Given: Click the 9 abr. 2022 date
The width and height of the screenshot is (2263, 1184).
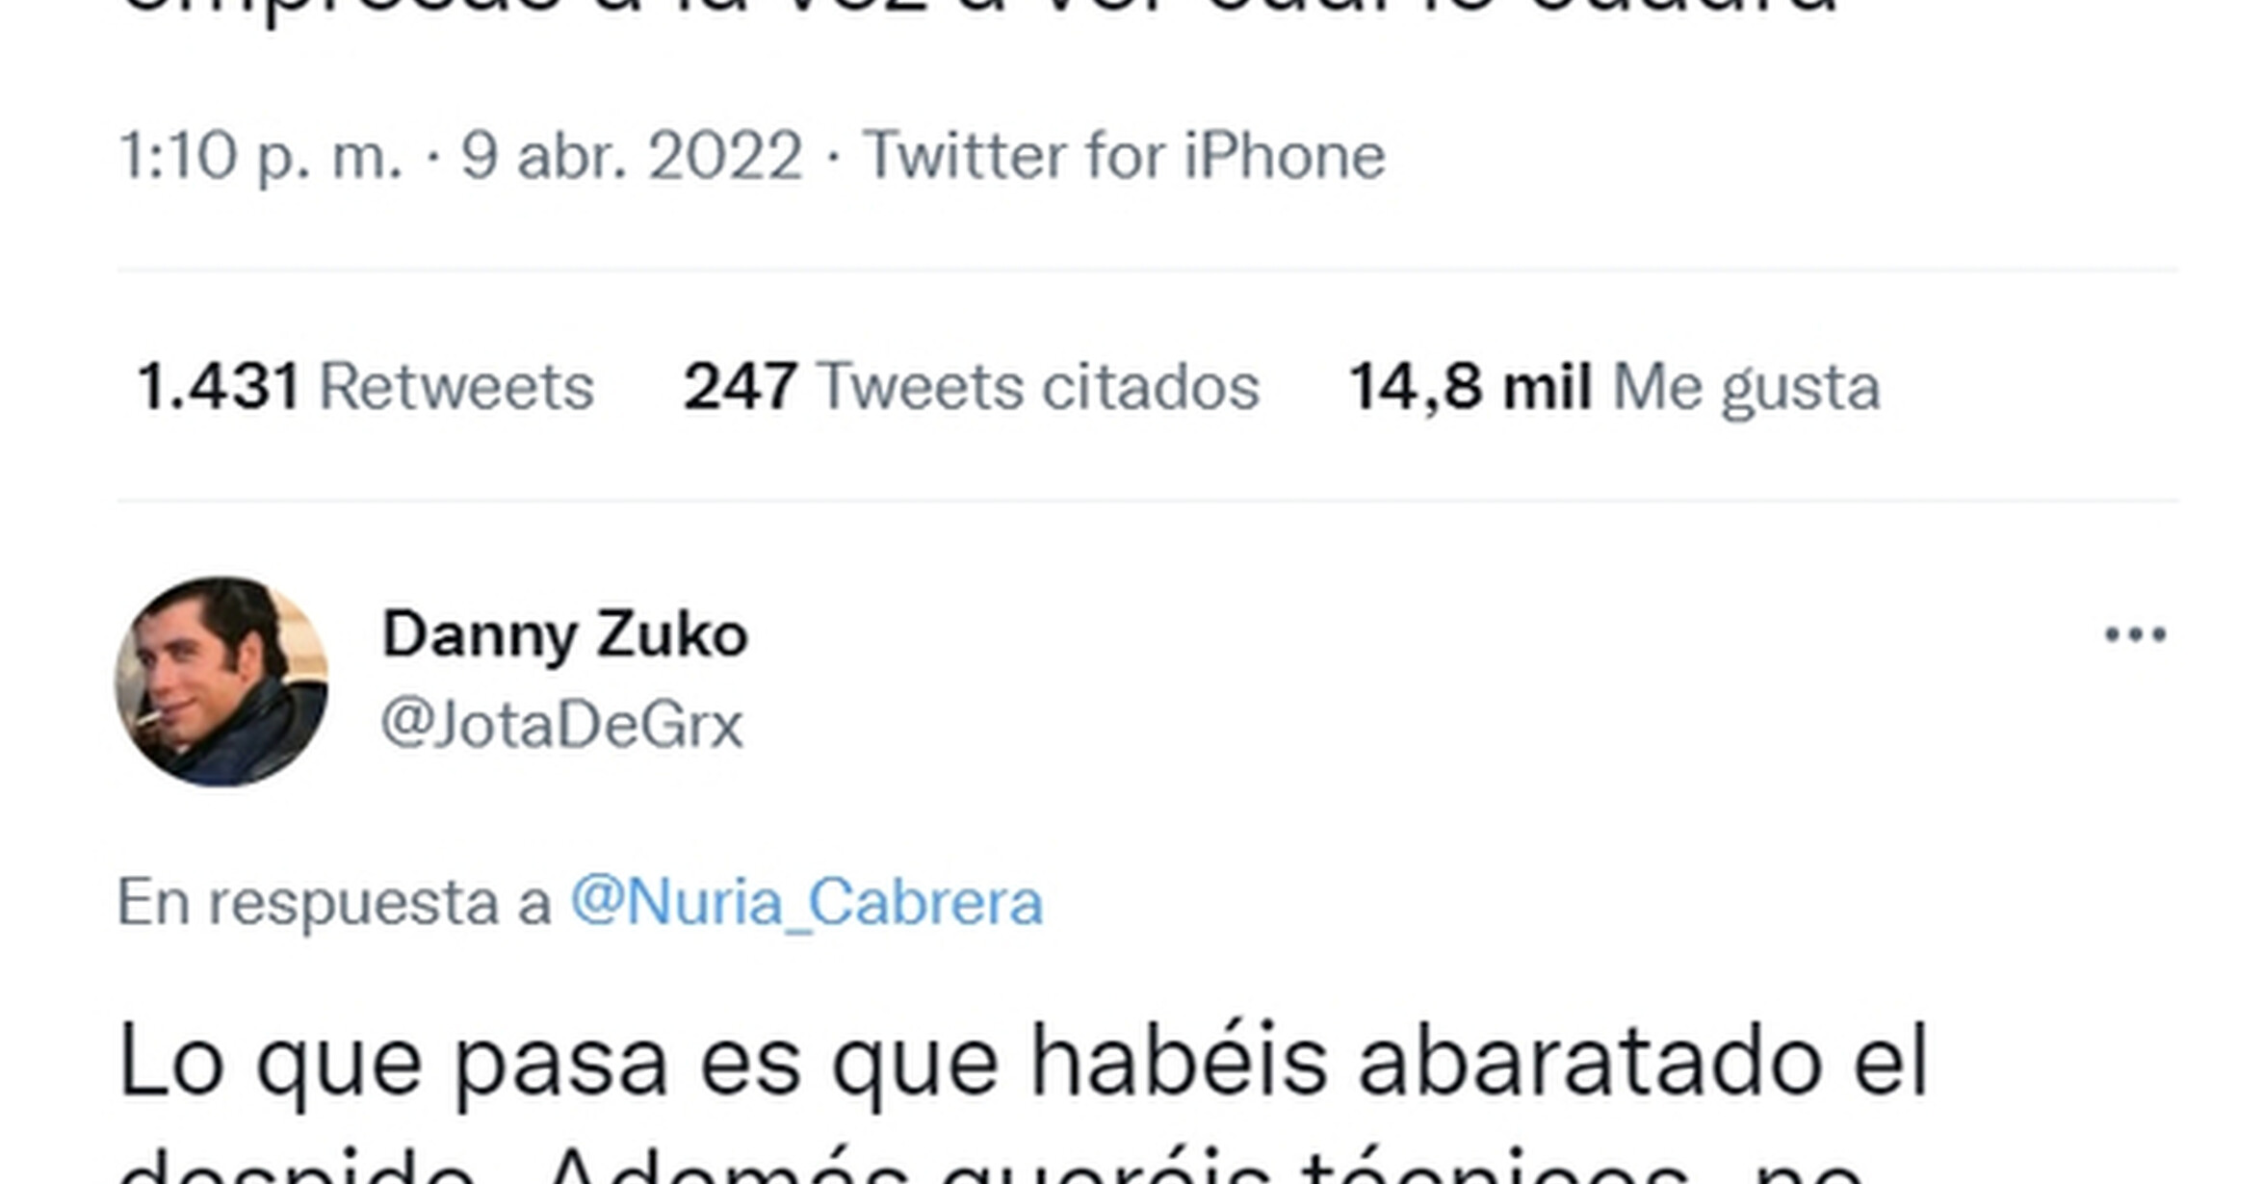Looking at the screenshot, I should (x=632, y=156).
